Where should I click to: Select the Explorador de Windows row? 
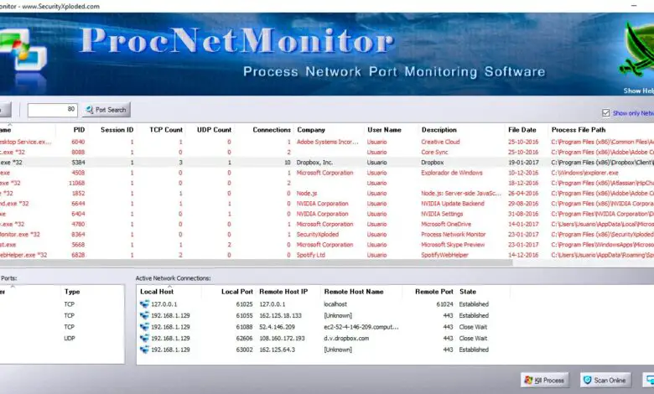(x=327, y=173)
